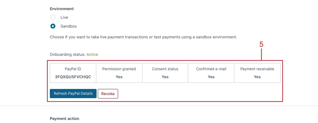Click the Yes value under Confirmed e-mail
318x123 pixels.
coord(211,77)
